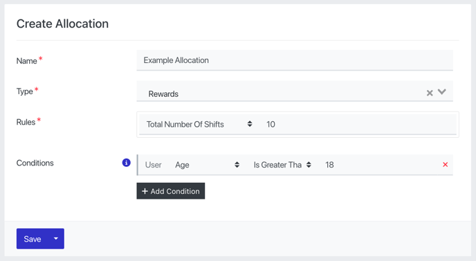Remove the condition with the red X
Viewport: 476px width, 261px height.
[445, 164]
